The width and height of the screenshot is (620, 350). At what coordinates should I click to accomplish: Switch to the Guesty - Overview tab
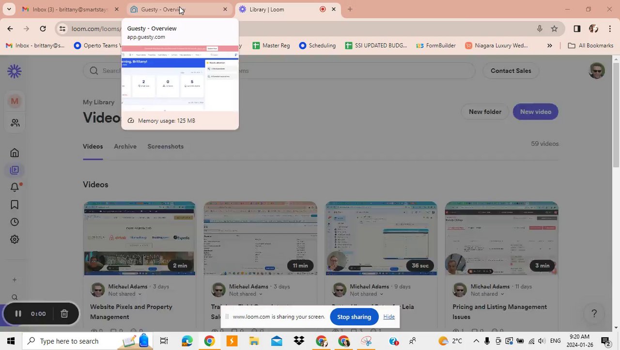point(179,9)
